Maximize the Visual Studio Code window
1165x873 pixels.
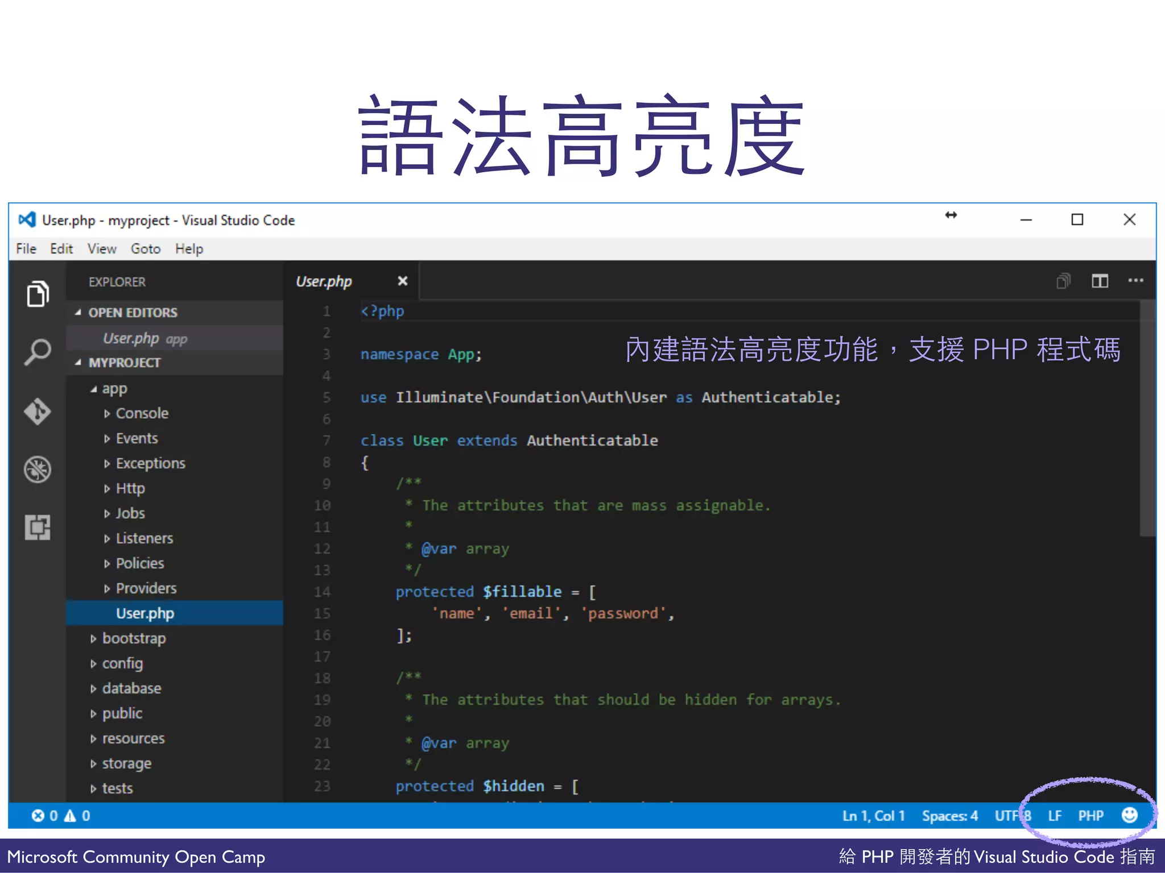click(x=1077, y=219)
